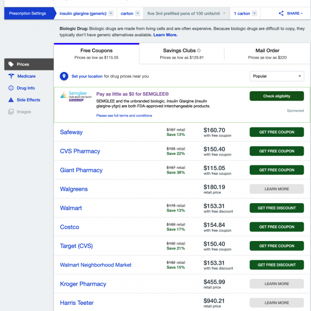Click the Share icon
The width and height of the screenshot is (311, 311).
click(281, 13)
